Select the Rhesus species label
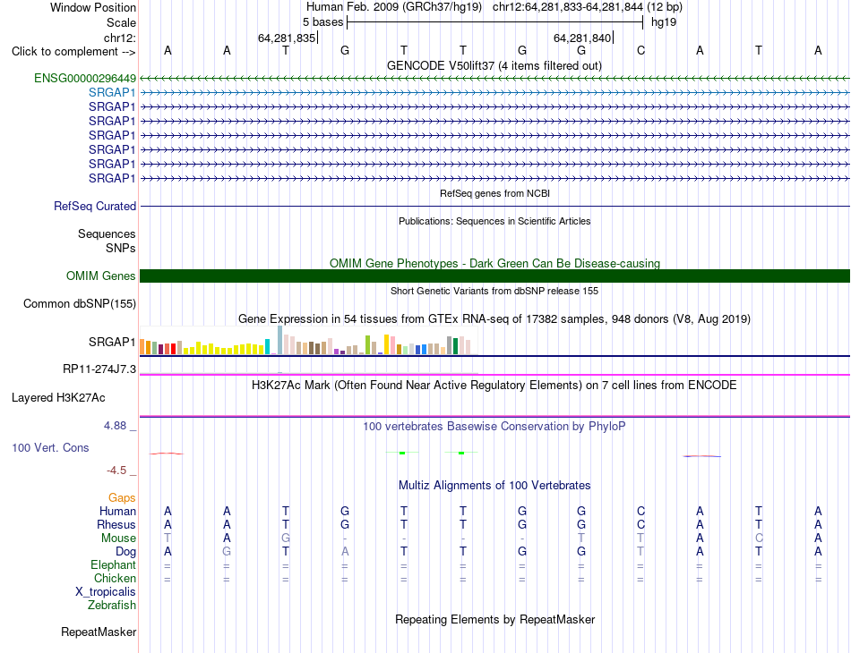The height and width of the screenshot is (653, 851). pyautogui.click(x=116, y=524)
